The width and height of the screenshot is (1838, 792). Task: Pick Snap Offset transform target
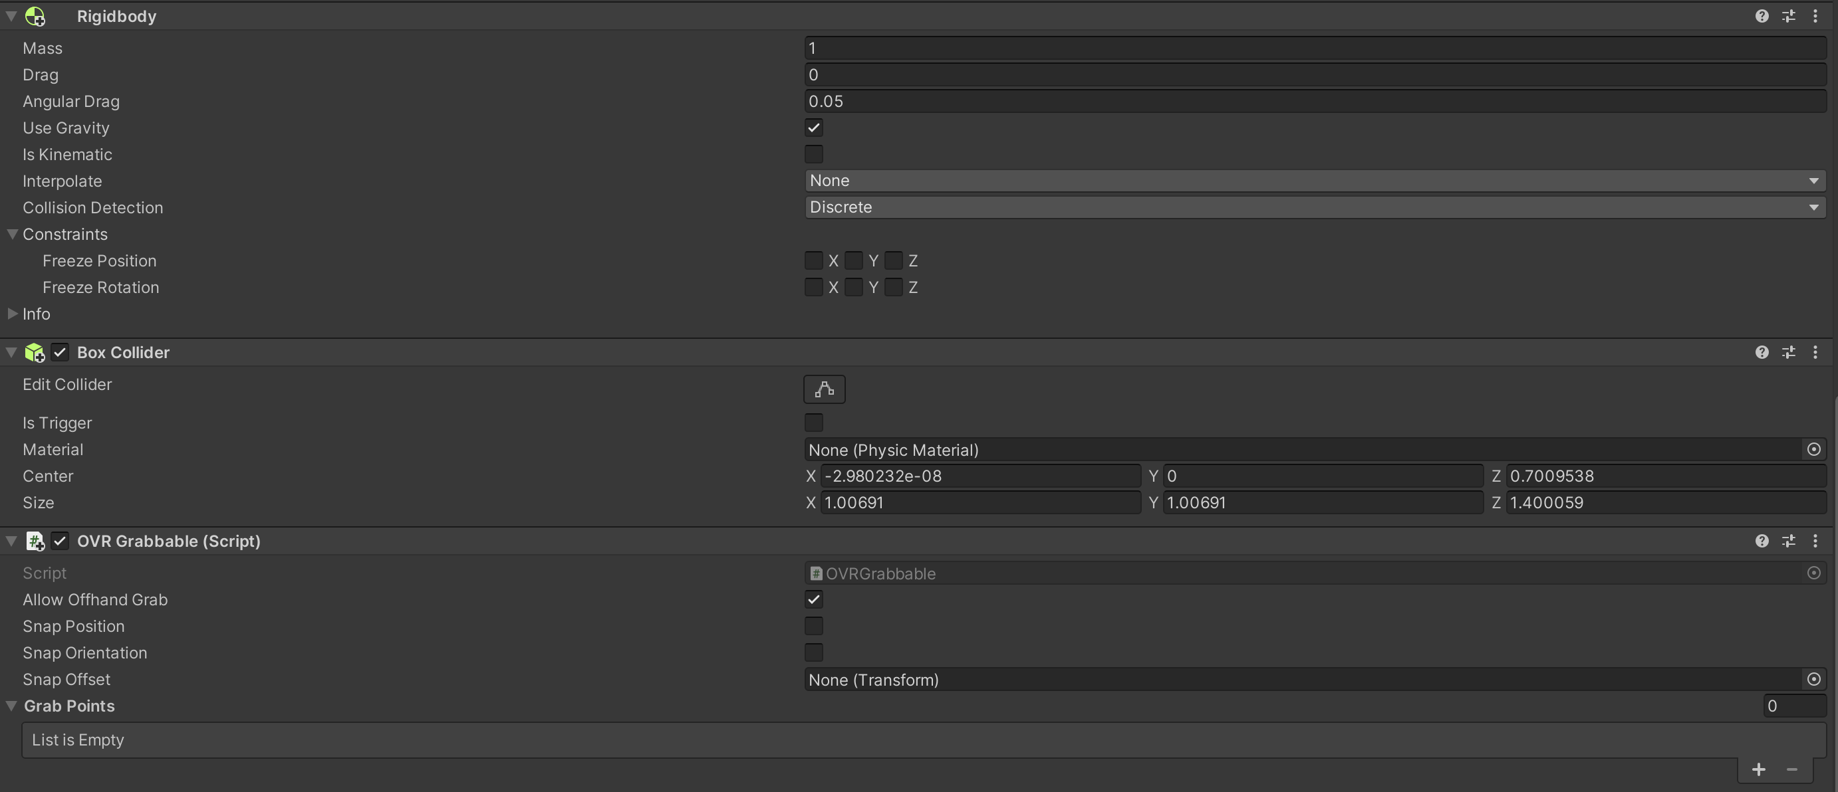coord(1814,679)
